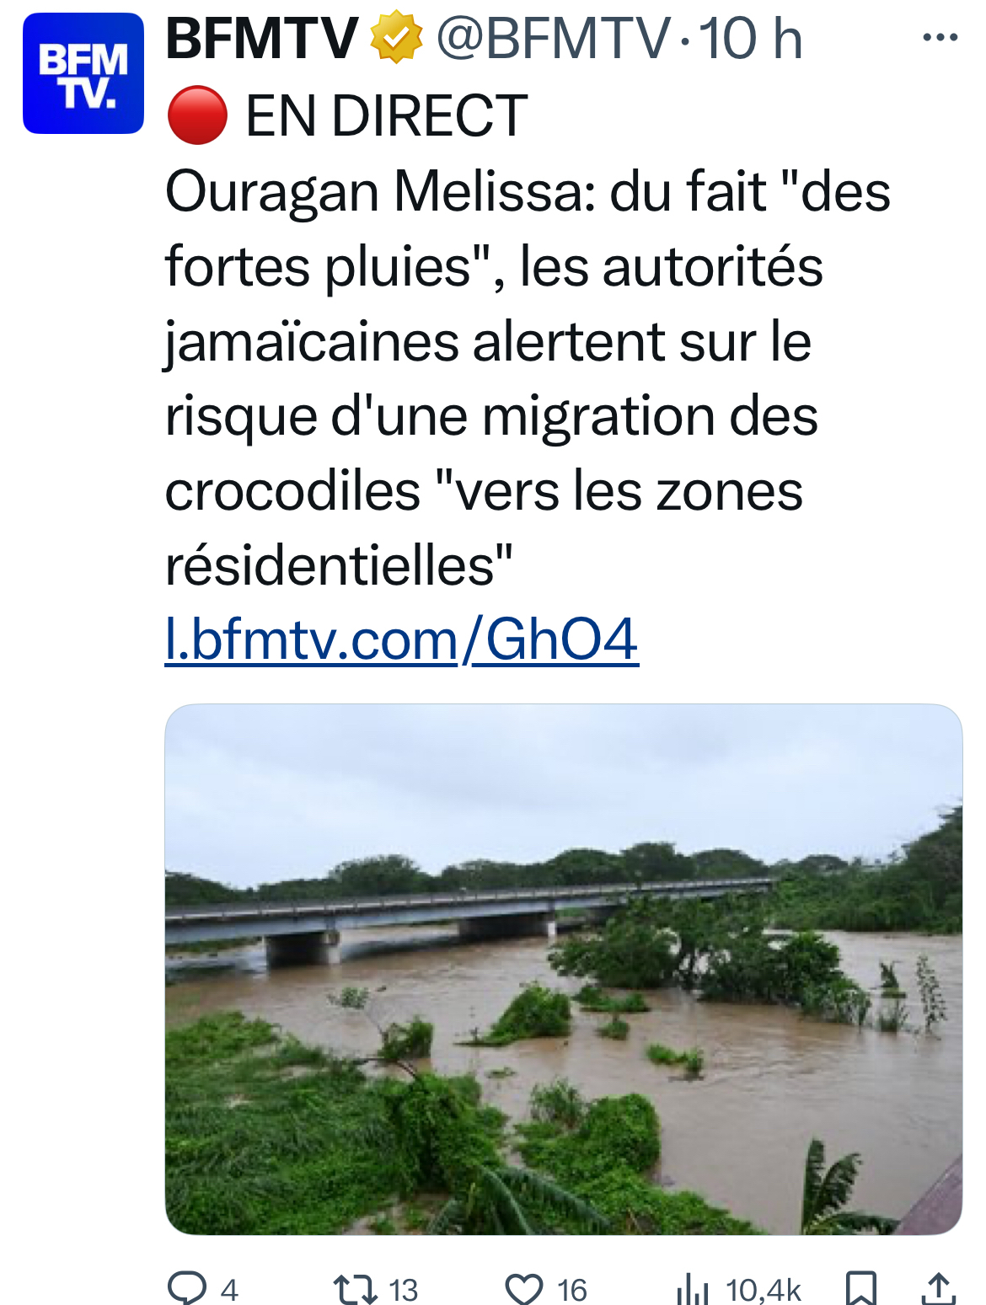Image resolution: width=986 pixels, height=1305 pixels.
Task: Click the 10,4k views count
Action: point(763,1290)
